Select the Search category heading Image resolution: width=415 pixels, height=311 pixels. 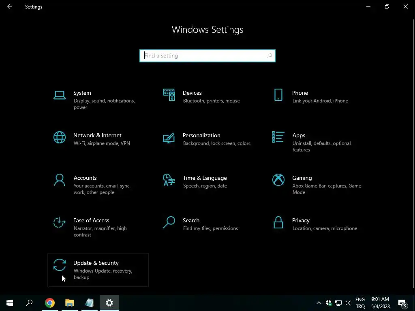pos(191,221)
